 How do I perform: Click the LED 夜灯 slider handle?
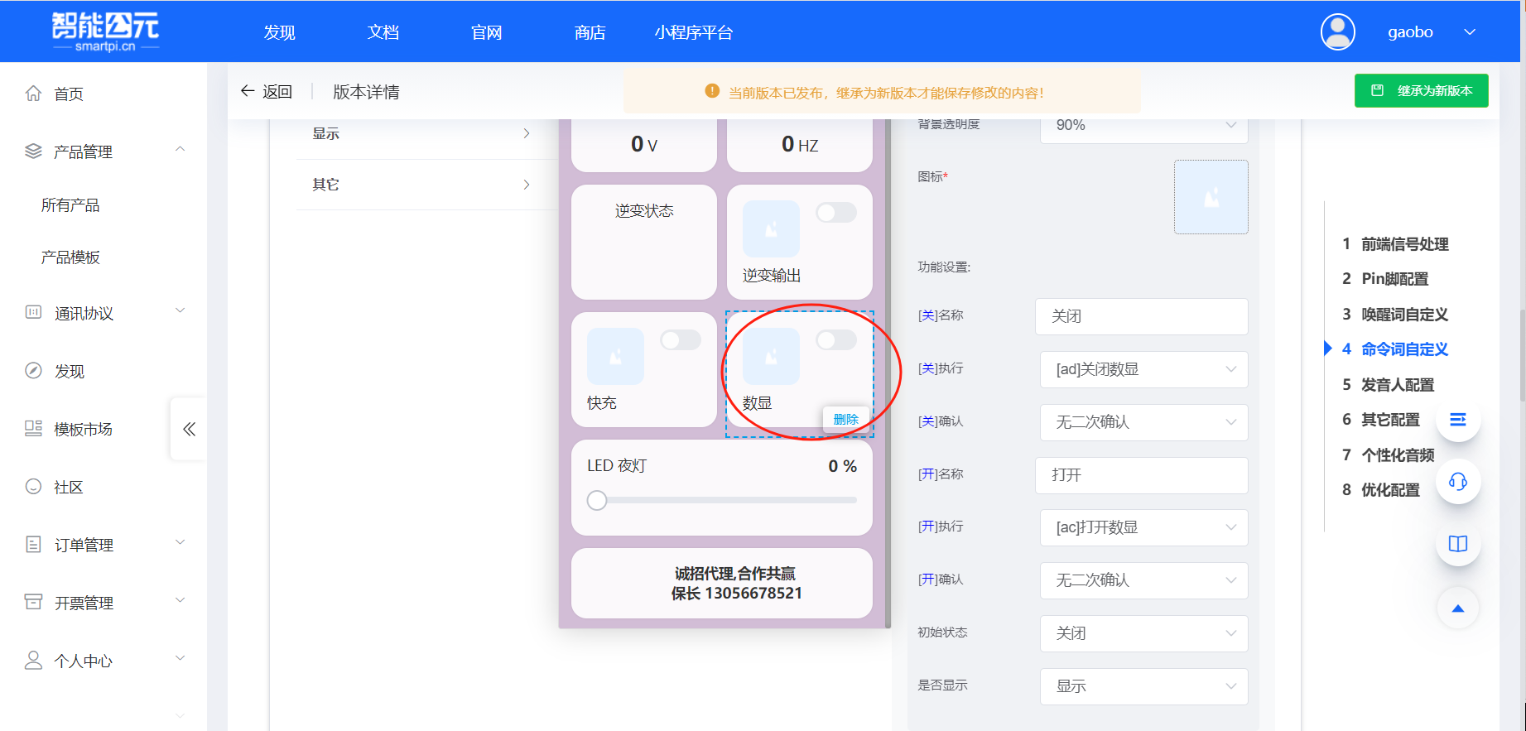(597, 500)
